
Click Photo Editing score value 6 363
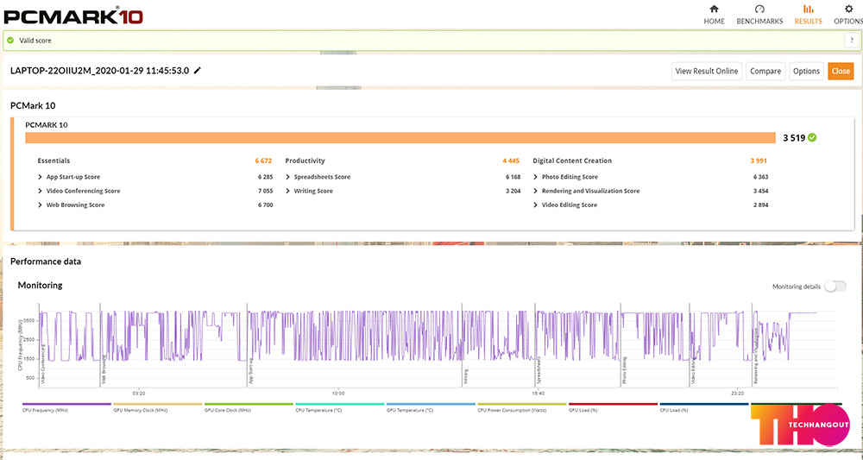(x=760, y=177)
